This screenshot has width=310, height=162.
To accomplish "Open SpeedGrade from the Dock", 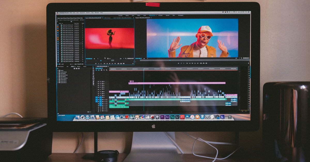I will pos(173,117).
